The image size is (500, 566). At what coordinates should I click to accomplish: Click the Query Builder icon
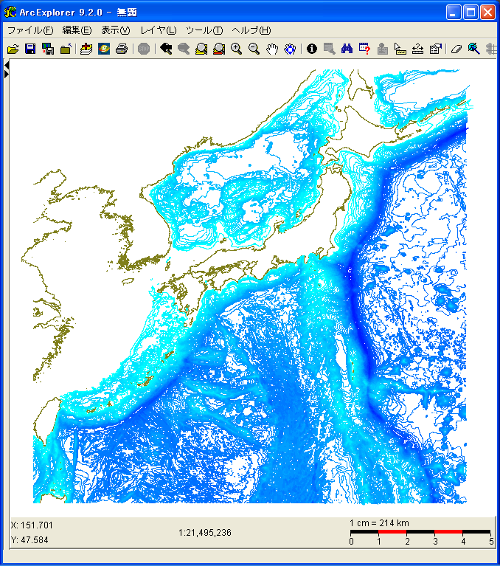point(364,49)
